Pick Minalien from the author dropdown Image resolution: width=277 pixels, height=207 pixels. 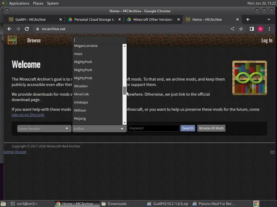point(97,86)
